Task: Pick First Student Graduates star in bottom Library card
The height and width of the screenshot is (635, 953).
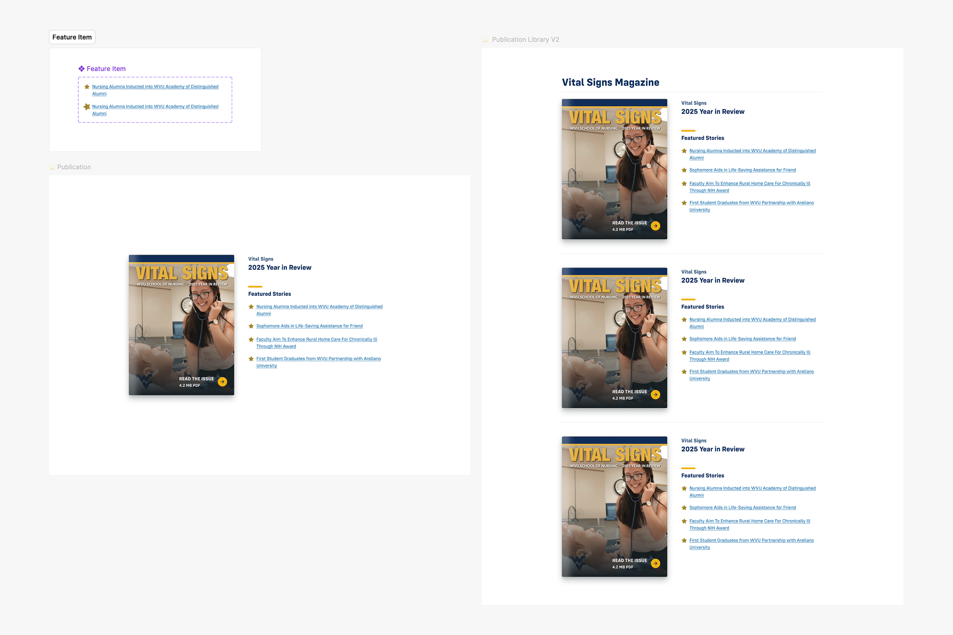Action: pyautogui.click(x=684, y=541)
